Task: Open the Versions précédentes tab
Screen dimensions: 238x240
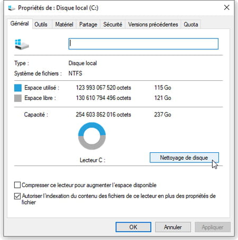Action: pyautogui.click(x=153, y=24)
